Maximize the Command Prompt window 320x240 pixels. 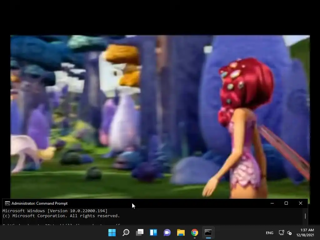[286, 203]
